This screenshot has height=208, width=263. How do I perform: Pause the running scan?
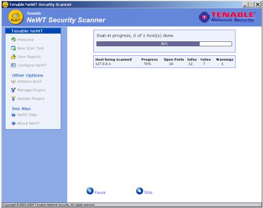tap(96, 191)
